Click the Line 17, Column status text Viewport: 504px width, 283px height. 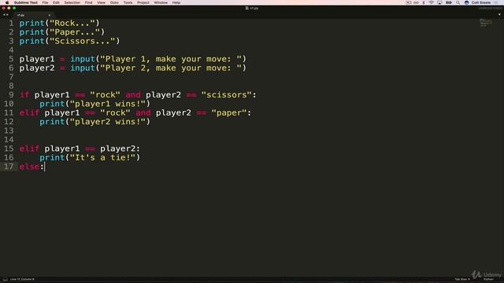[x=22, y=280]
